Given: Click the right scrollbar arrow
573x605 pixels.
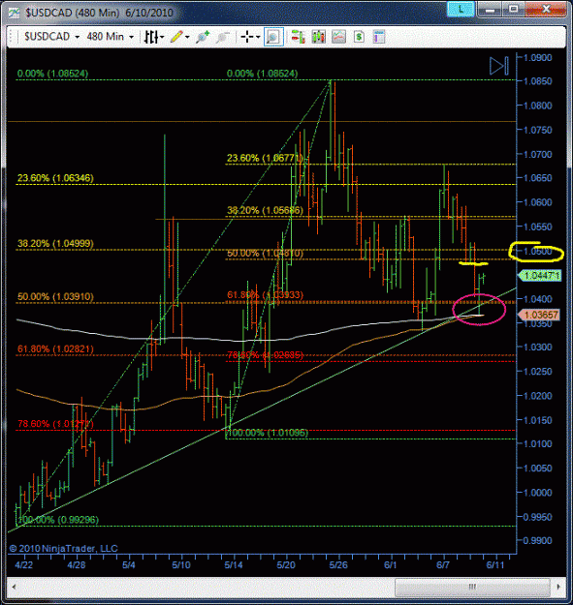Looking at the screenshot, I should click(558, 587).
